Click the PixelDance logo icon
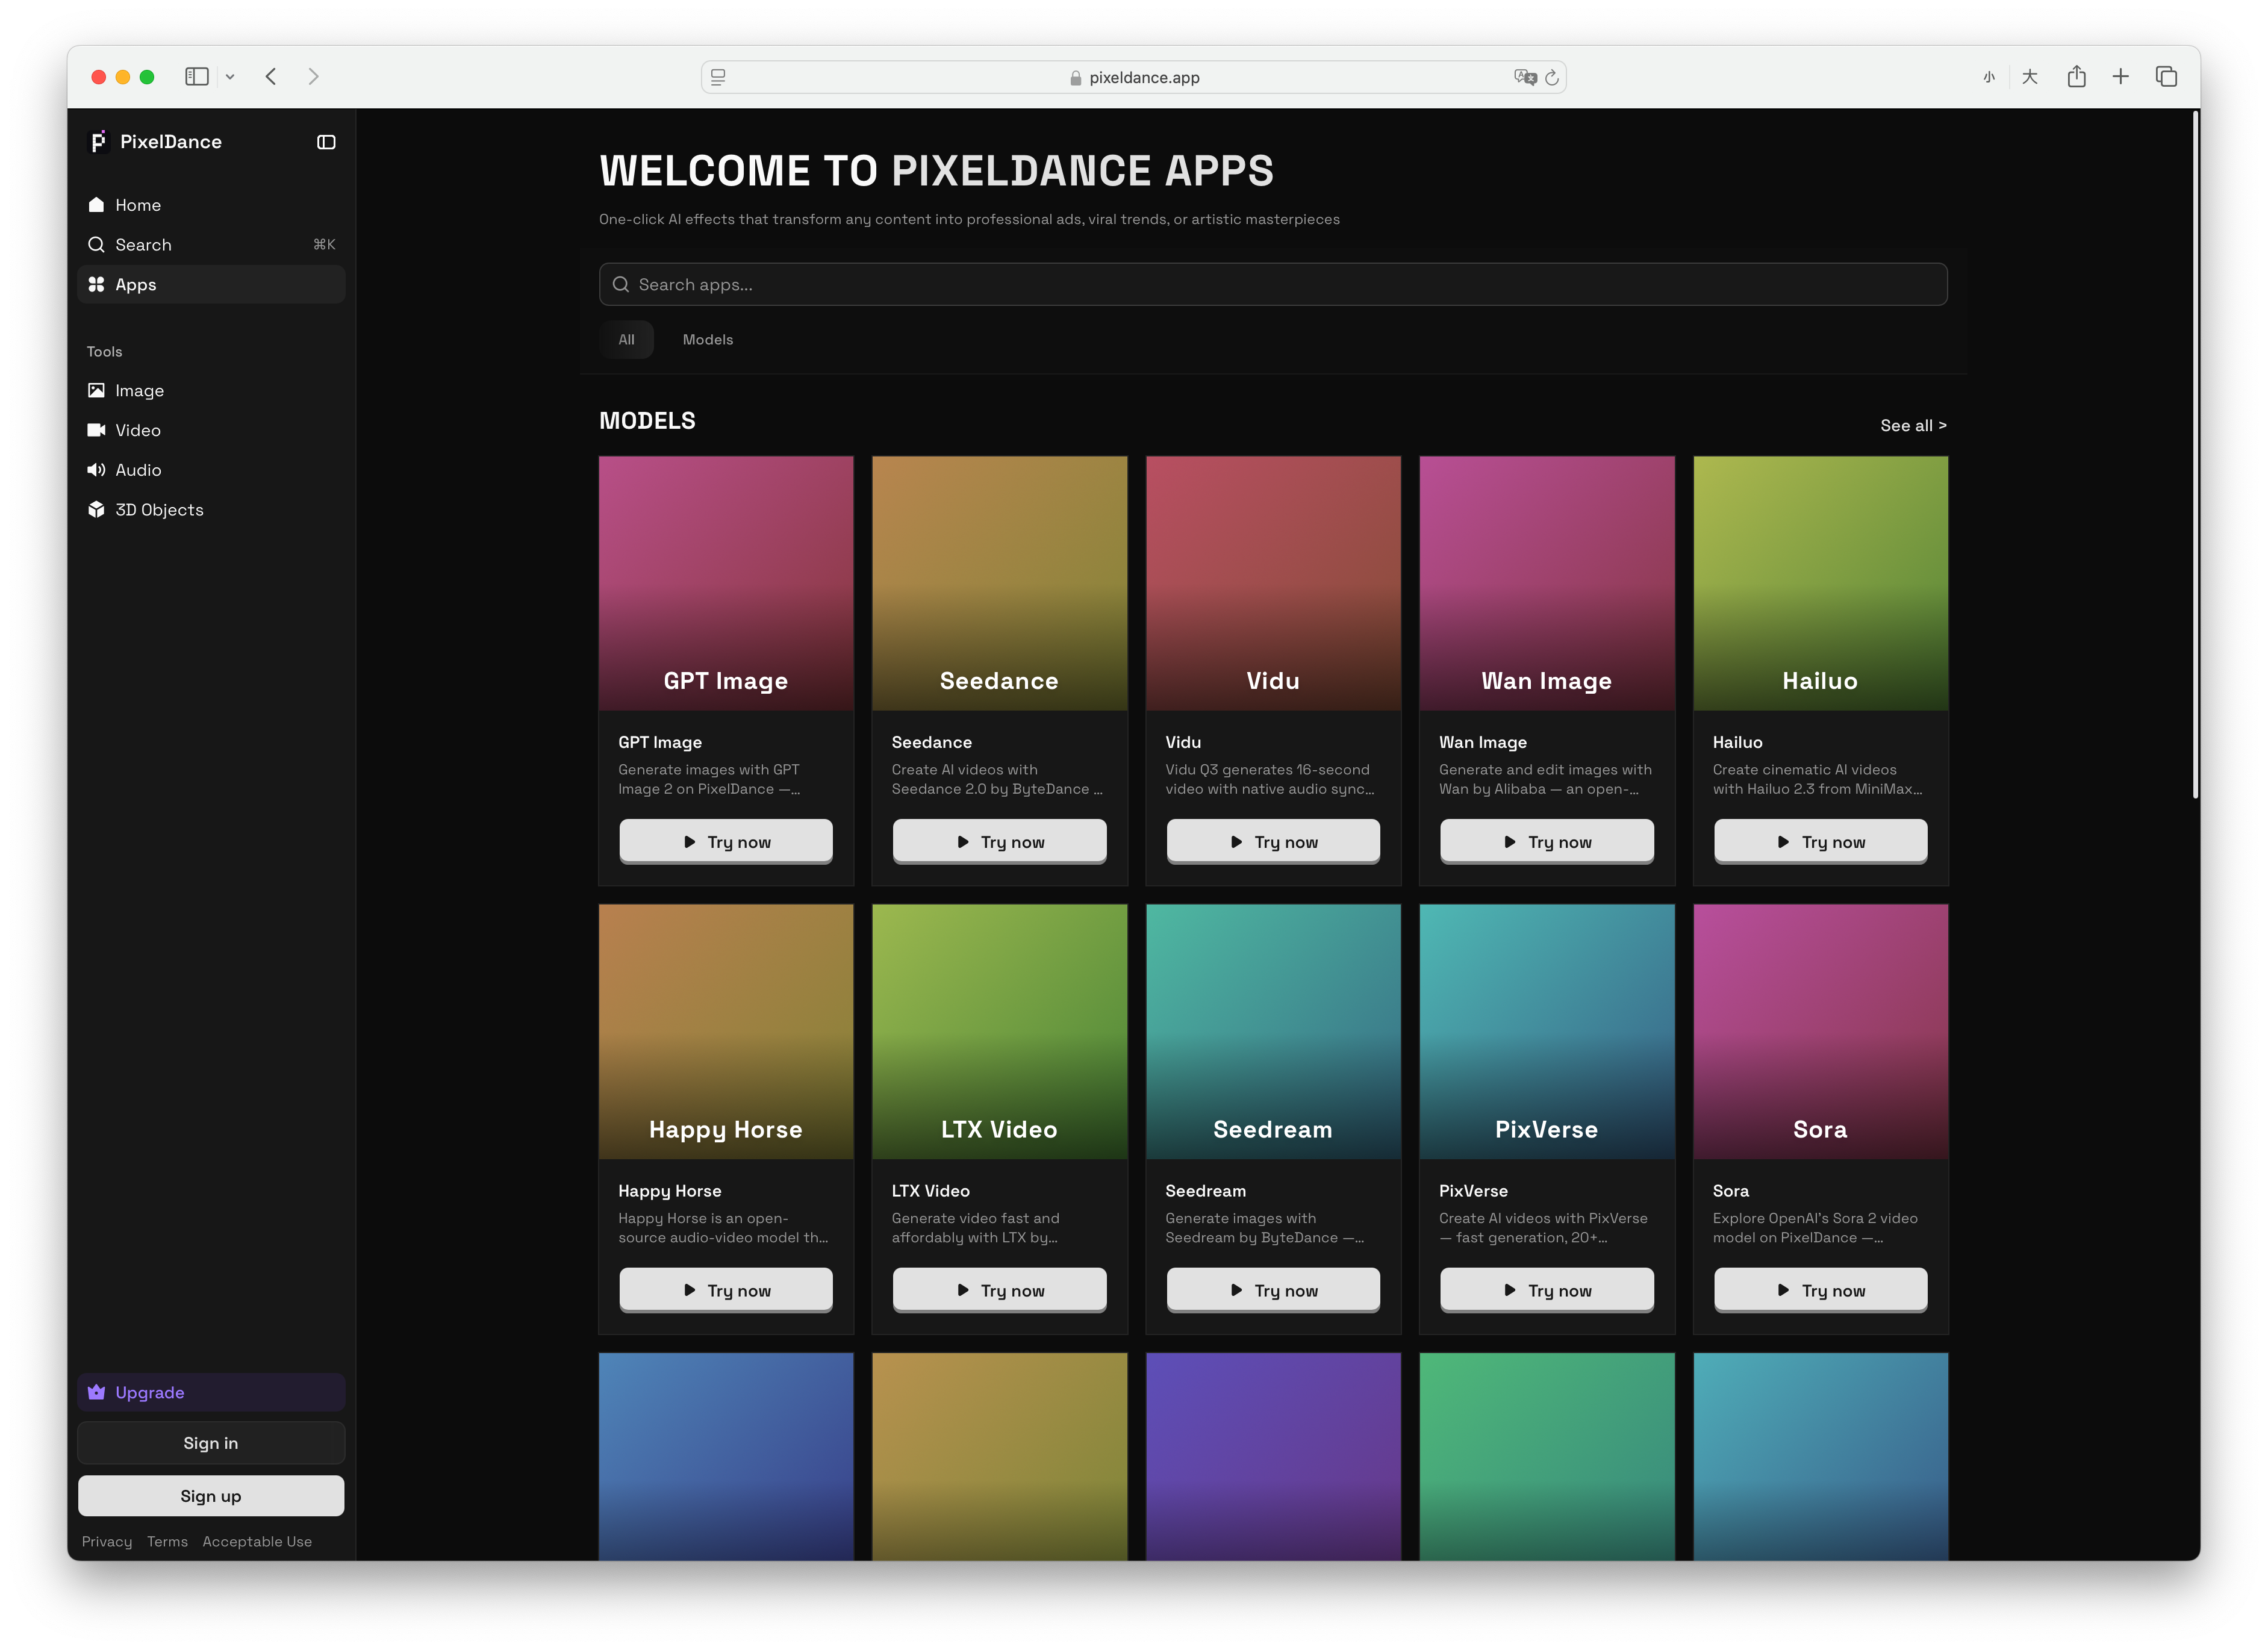2268x1650 pixels. [x=98, y=142]
